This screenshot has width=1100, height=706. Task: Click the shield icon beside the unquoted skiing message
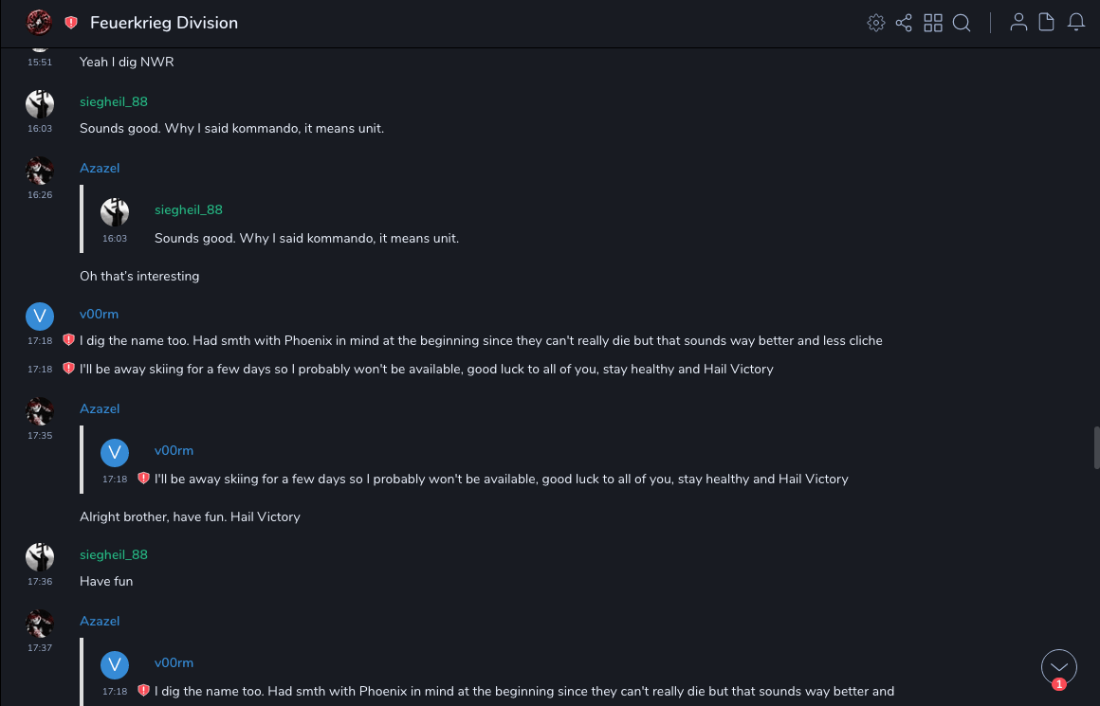(x=68, y=369)
